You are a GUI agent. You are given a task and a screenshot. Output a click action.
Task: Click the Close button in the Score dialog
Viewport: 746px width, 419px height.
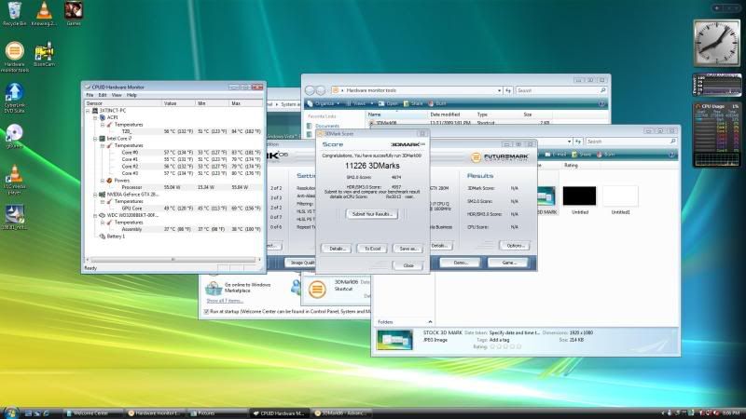click(408, 265)
